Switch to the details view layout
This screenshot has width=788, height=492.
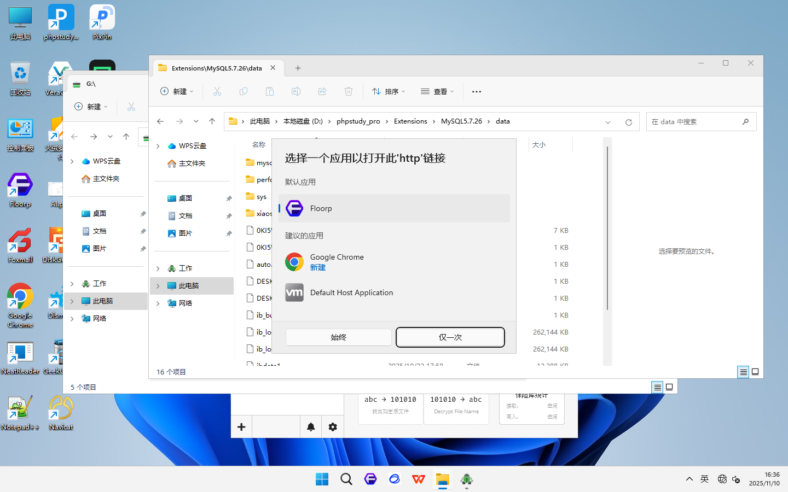tap(743, 372)
